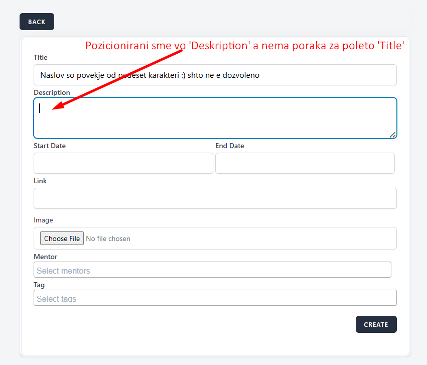Viewport: 427px width, 365px height.
Task: Click the No file chosen text
Action: tap(108, 238)
